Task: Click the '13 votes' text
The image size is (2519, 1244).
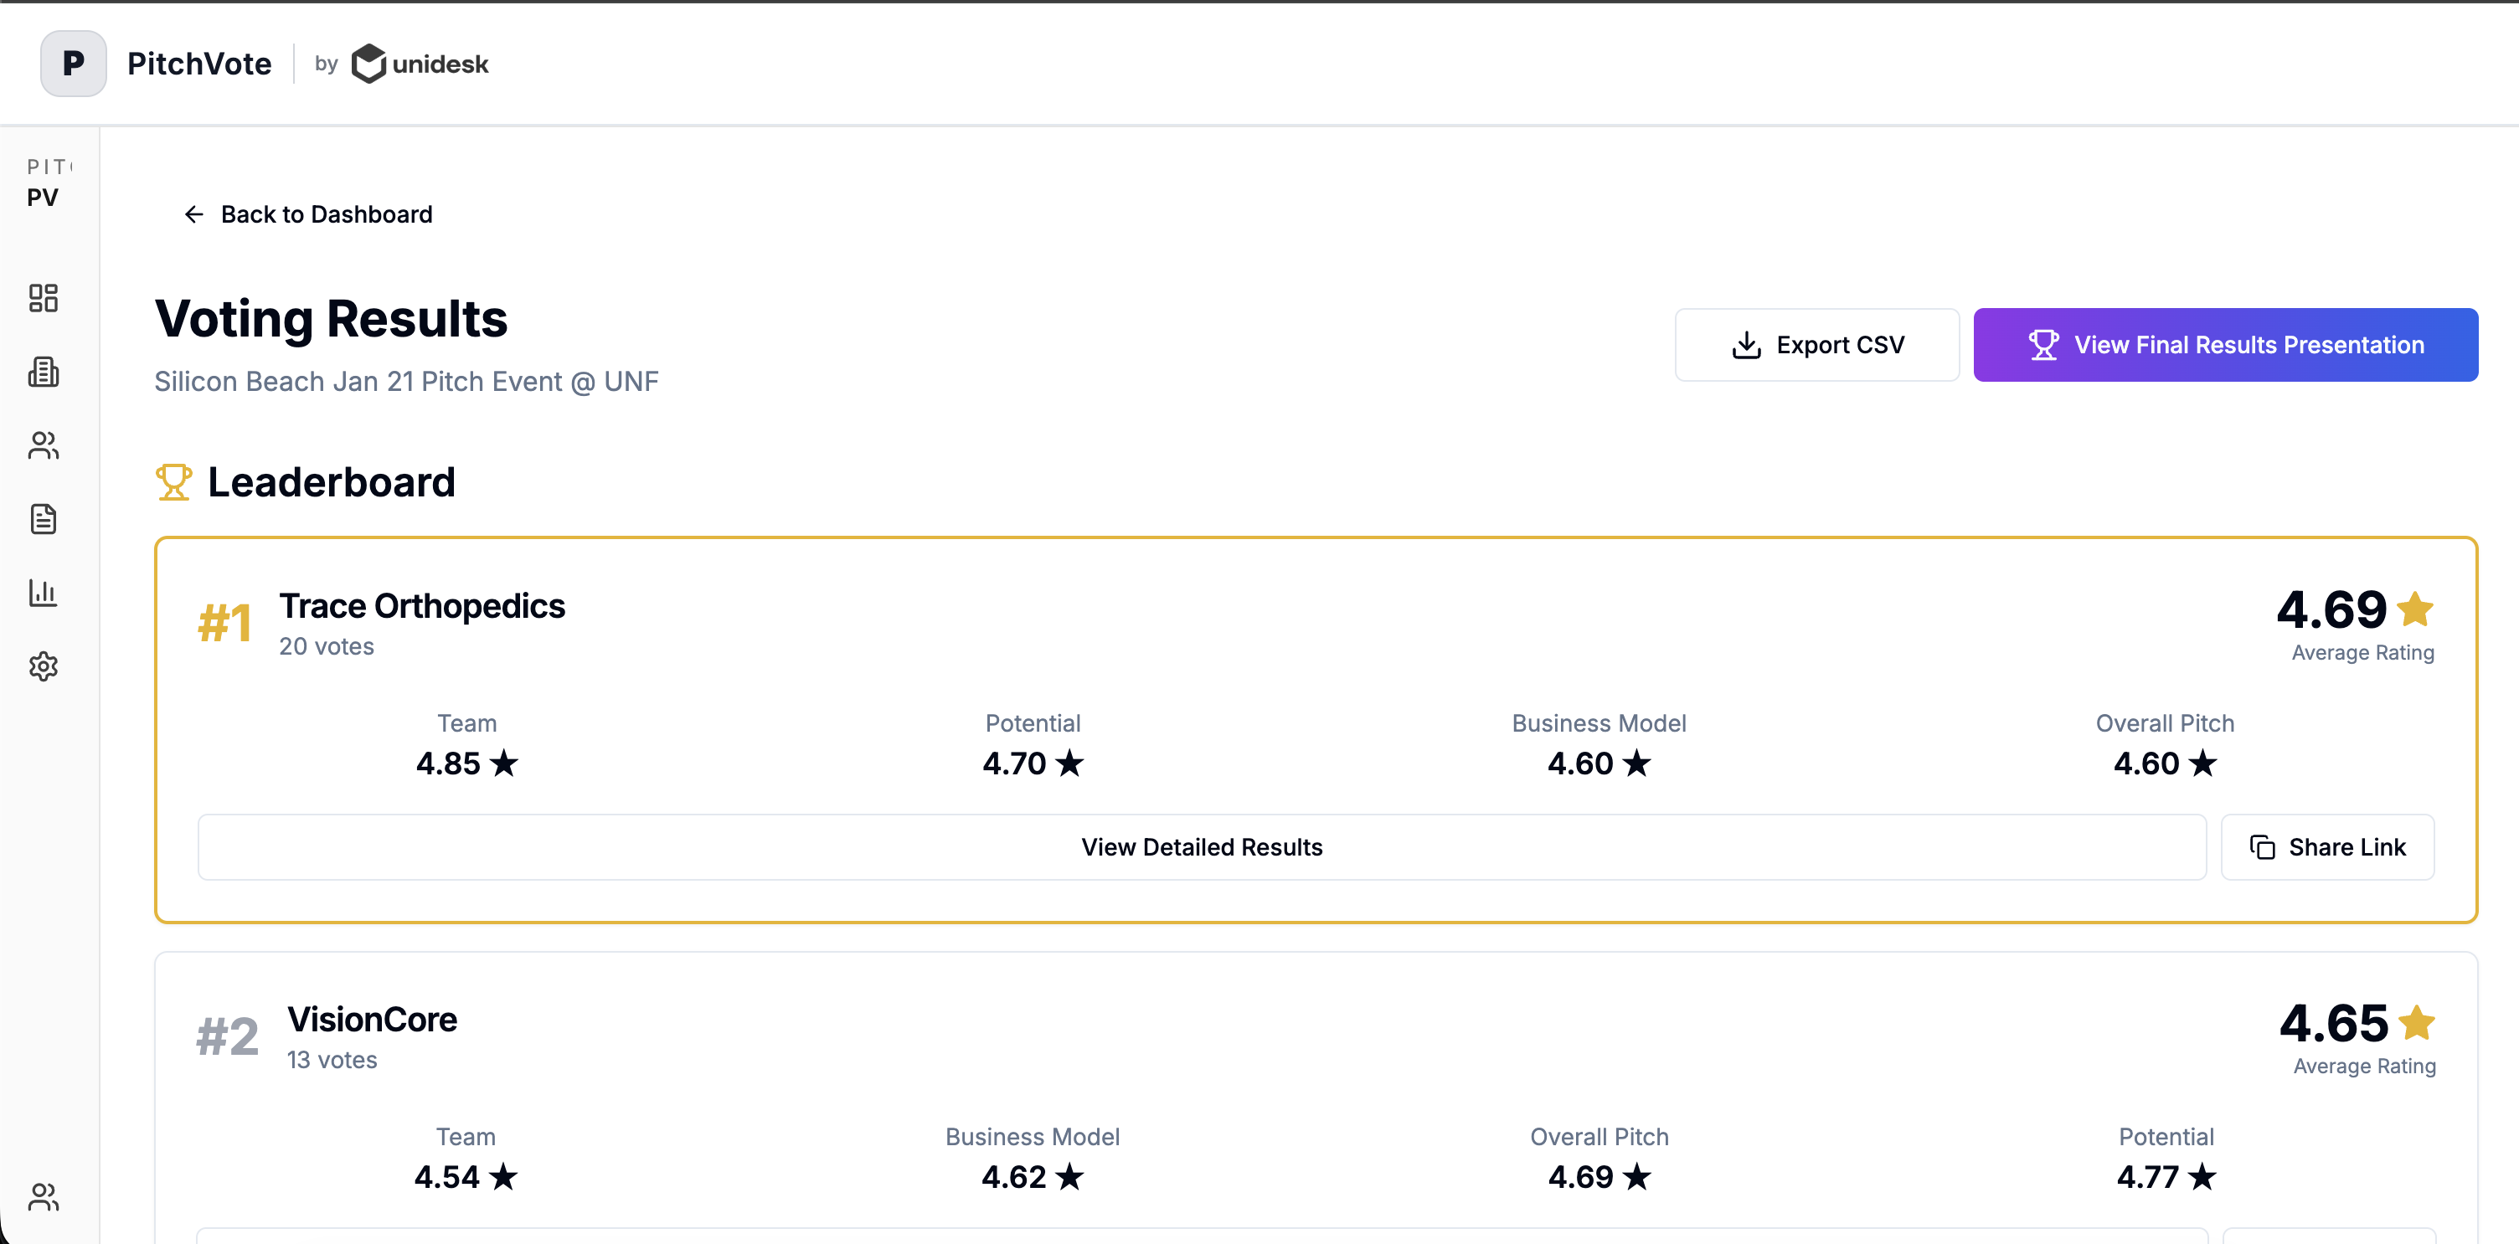Action: [x=332, y=1059]
